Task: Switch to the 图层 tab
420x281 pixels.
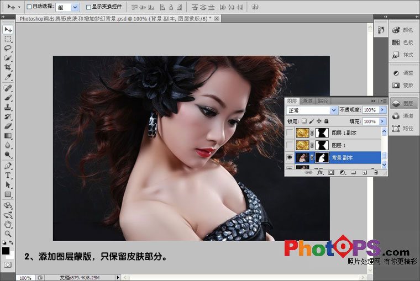Action: [x=292, y=101]
